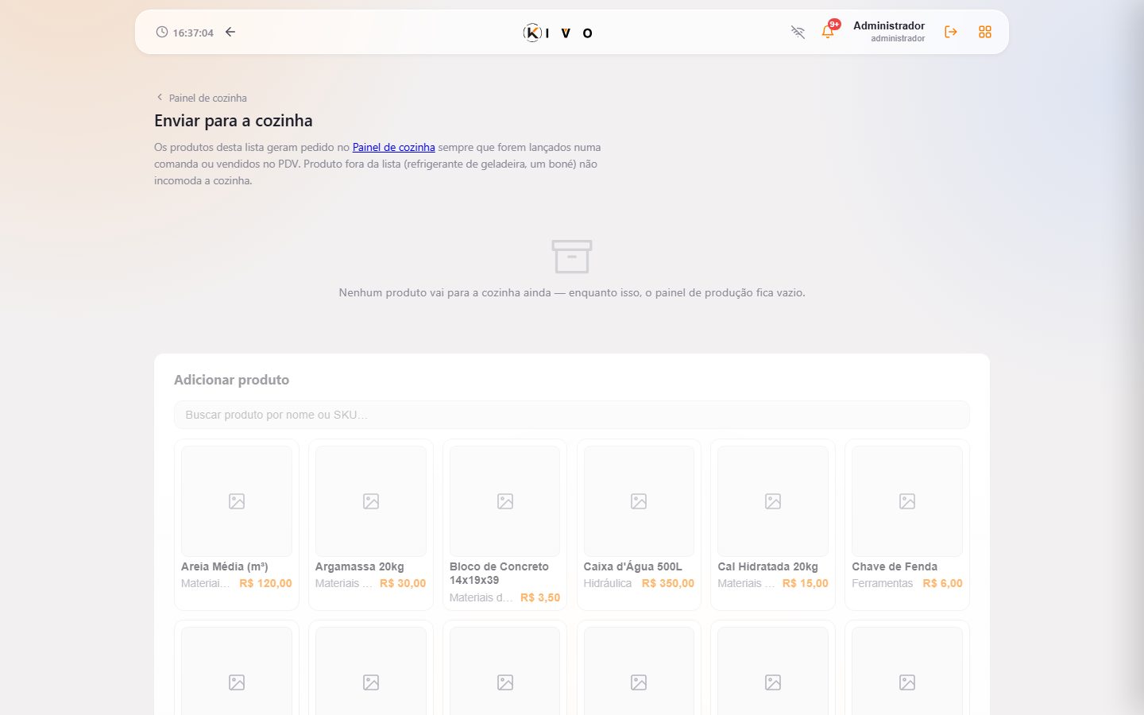Image resolution: width=1144 pixels, height=715 pixels.
Task: Click the KIVO logo
Action: tap(558, 33)
